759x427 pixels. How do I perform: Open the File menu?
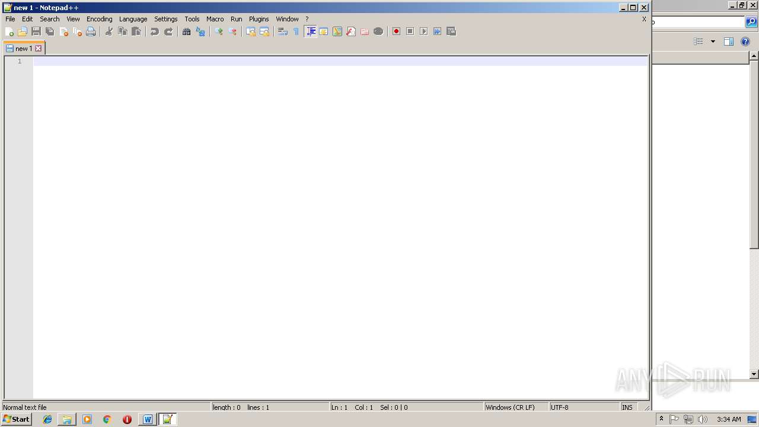point(10,19)
